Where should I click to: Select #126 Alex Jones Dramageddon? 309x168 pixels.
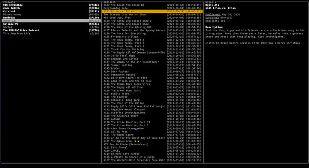click(152, 128)
